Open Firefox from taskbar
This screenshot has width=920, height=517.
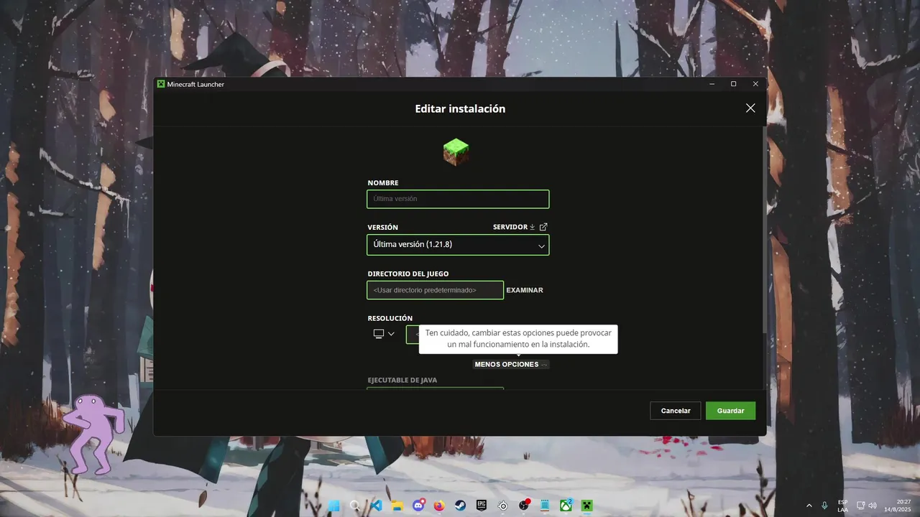pyautogui.click(x=439, y=506)
